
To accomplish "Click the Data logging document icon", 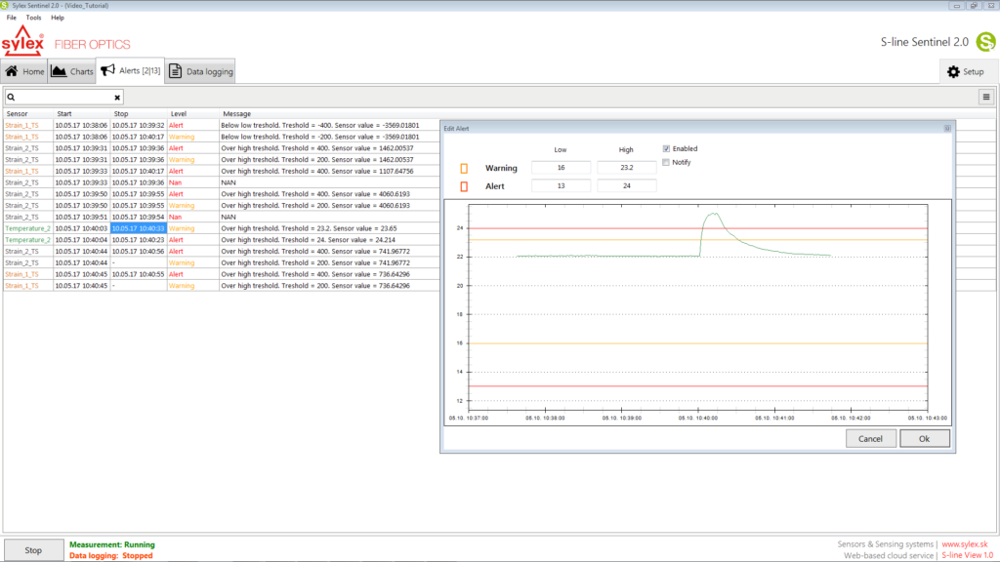I will click(176, 71).
